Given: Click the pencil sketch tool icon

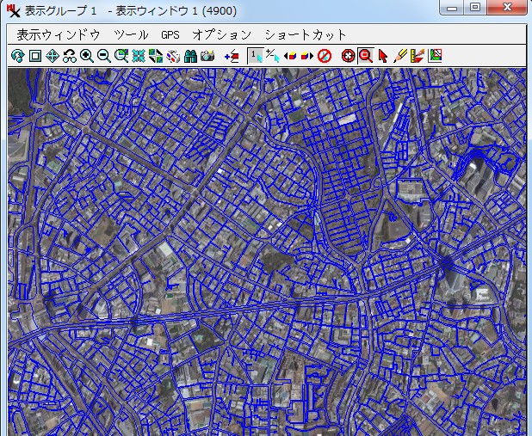Looking at the screenshot, I should pos(400,57).
